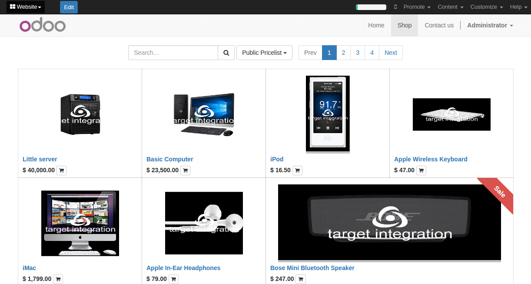Click the red Sale ribbon
The image size is (531, 284).
499,193
